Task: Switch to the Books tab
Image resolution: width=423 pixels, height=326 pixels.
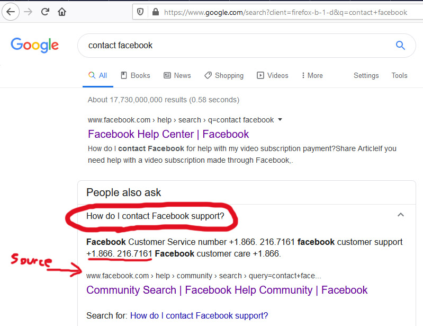Action: coord(136,76)
